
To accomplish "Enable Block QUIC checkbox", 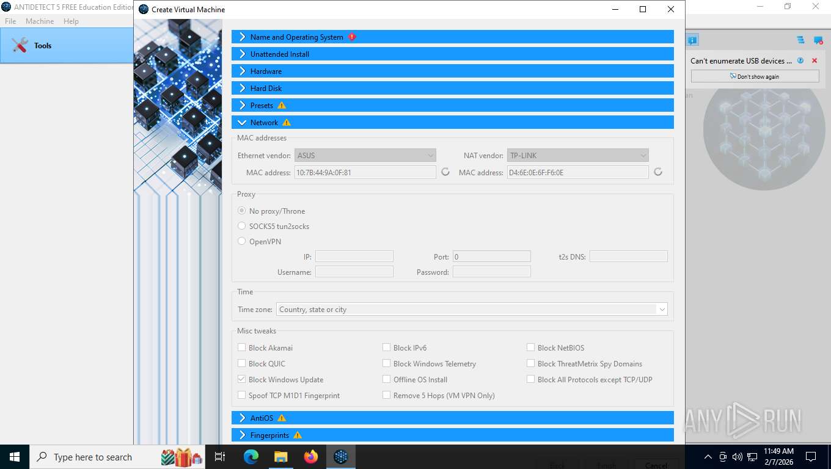I will coord(242,363).
